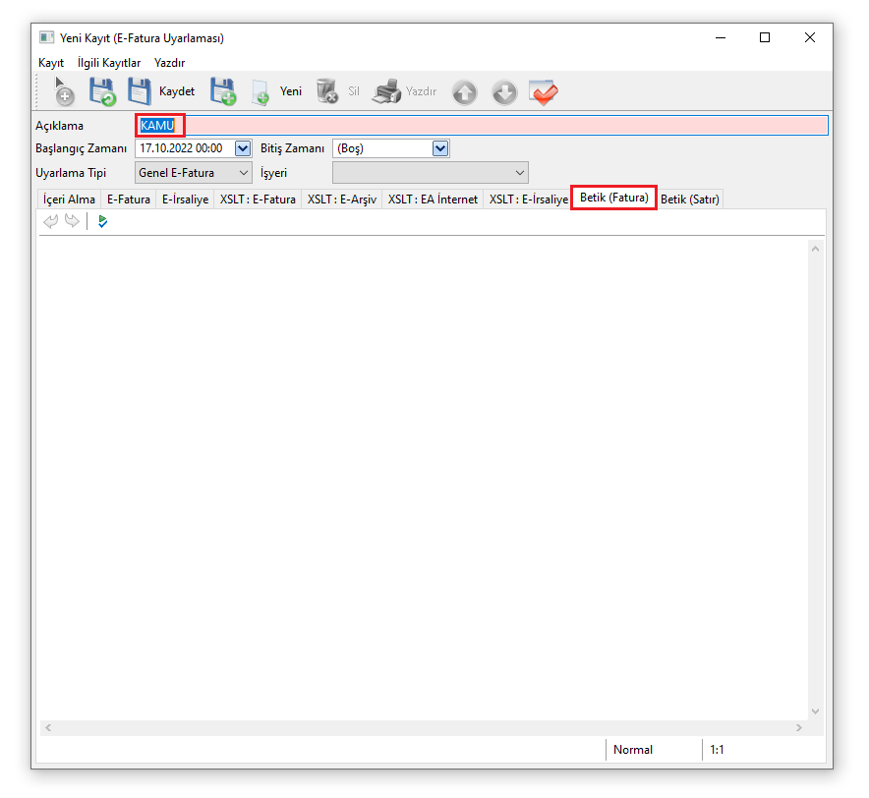Click the Açıklama input field with KAMU

[482, 126]
